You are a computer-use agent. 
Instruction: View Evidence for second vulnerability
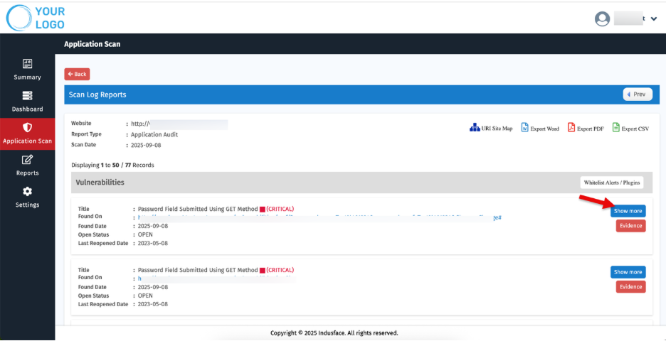(630, 287)
